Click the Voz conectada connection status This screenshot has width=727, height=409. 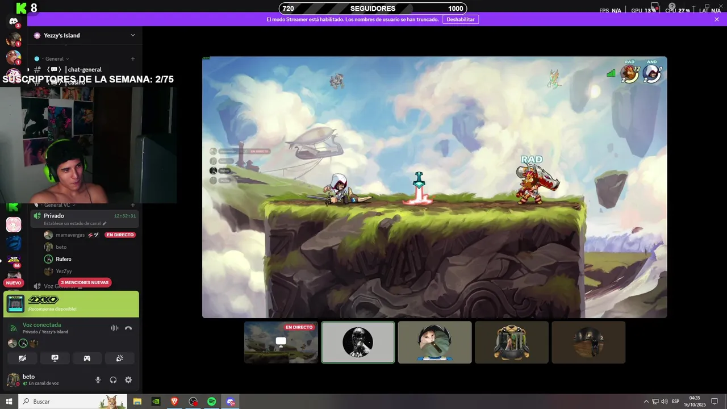(x=41, y=325)
